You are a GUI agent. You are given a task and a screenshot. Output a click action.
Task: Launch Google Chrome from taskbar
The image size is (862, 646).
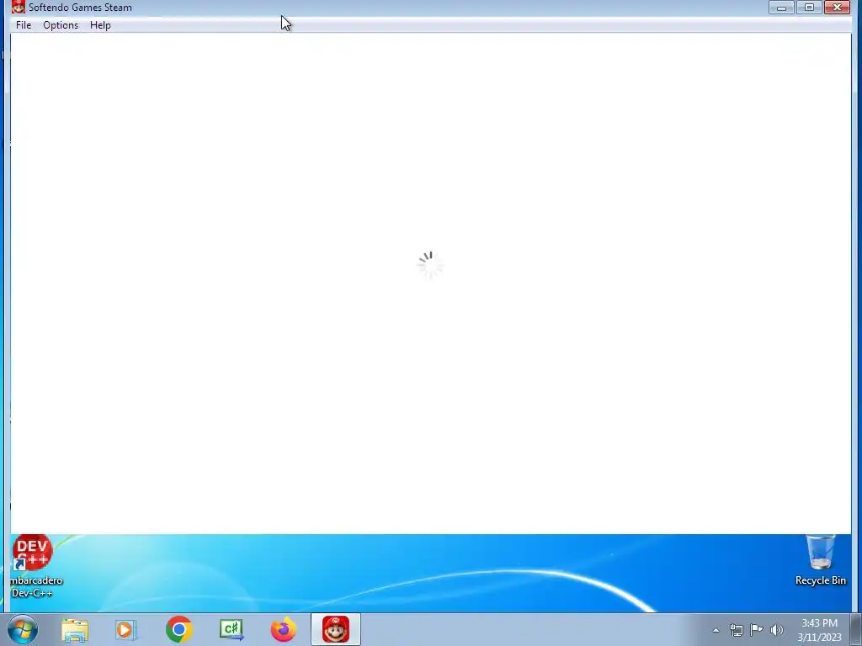point(178,629)
